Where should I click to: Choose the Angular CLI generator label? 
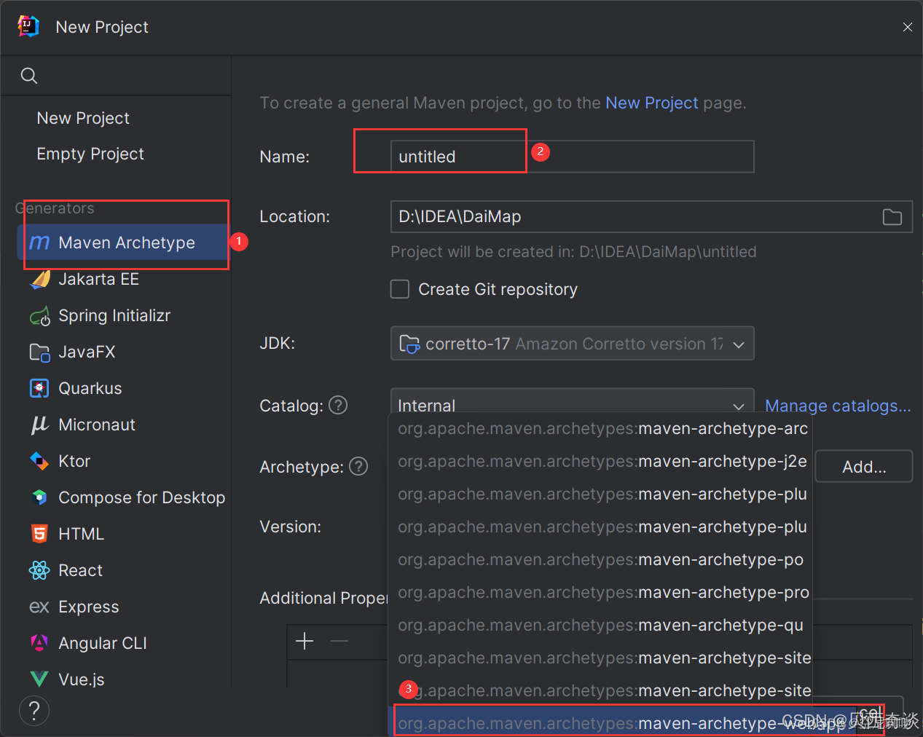(x=102, y=643)
